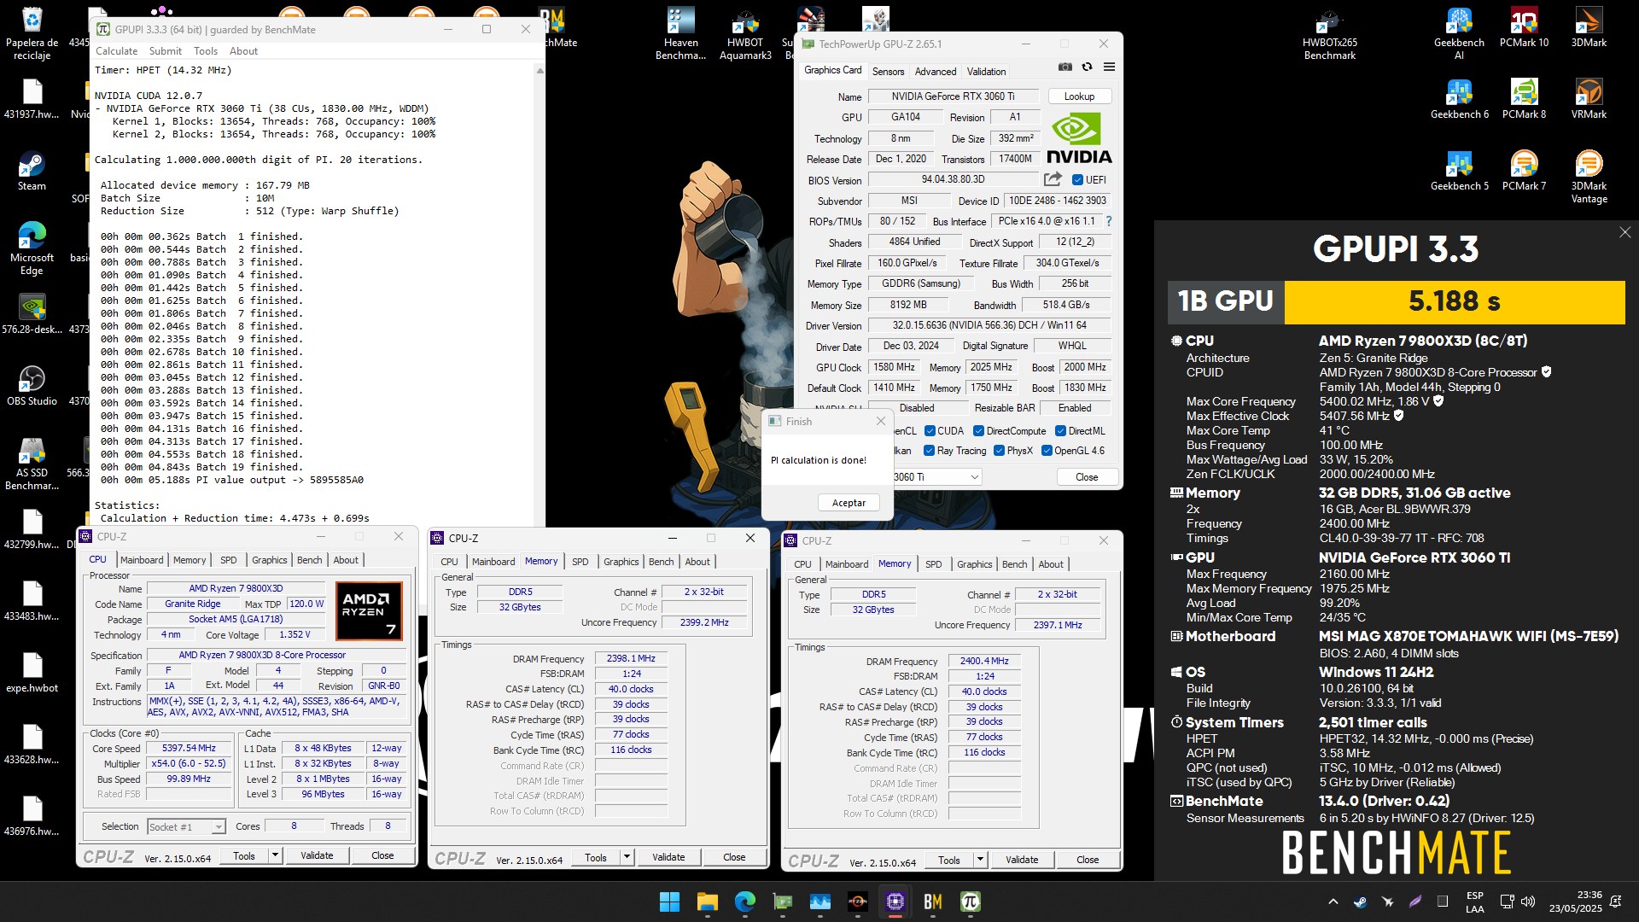
Task: Click Validate in the middle CPU-Z window
Action: tap(668, 857)
